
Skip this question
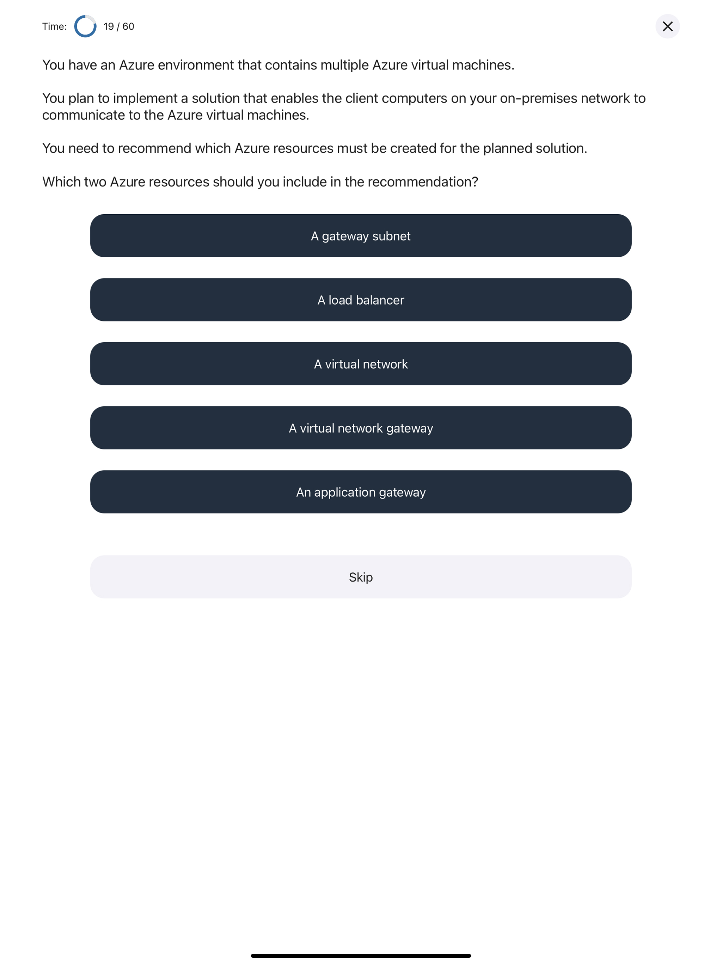tap(361, 576)
